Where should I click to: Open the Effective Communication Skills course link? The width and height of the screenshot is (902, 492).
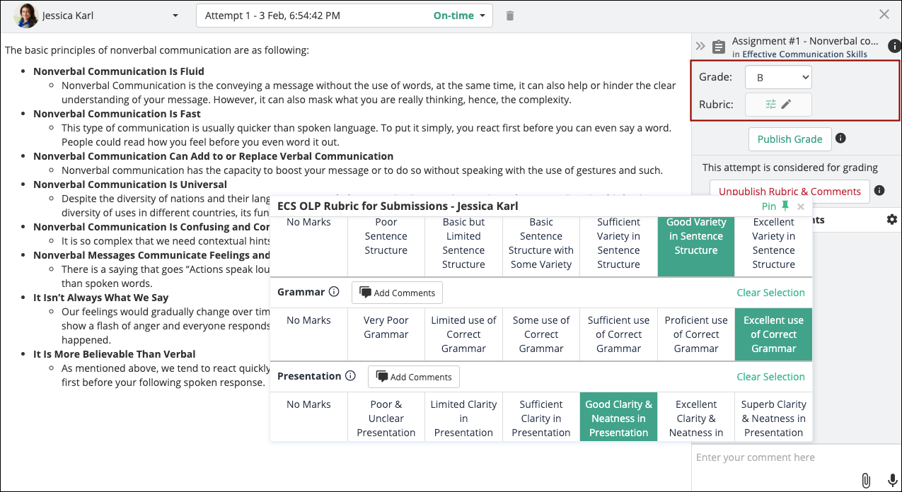pyautogui.click(x=804, y=54)
